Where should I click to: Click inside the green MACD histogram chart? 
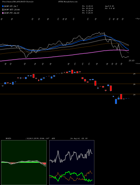point(24,163)
